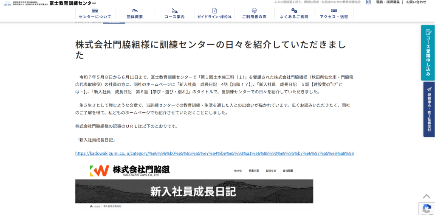
Task: Click the helmet face icon above ご利用者の声
Action: [x=254, y=11]
